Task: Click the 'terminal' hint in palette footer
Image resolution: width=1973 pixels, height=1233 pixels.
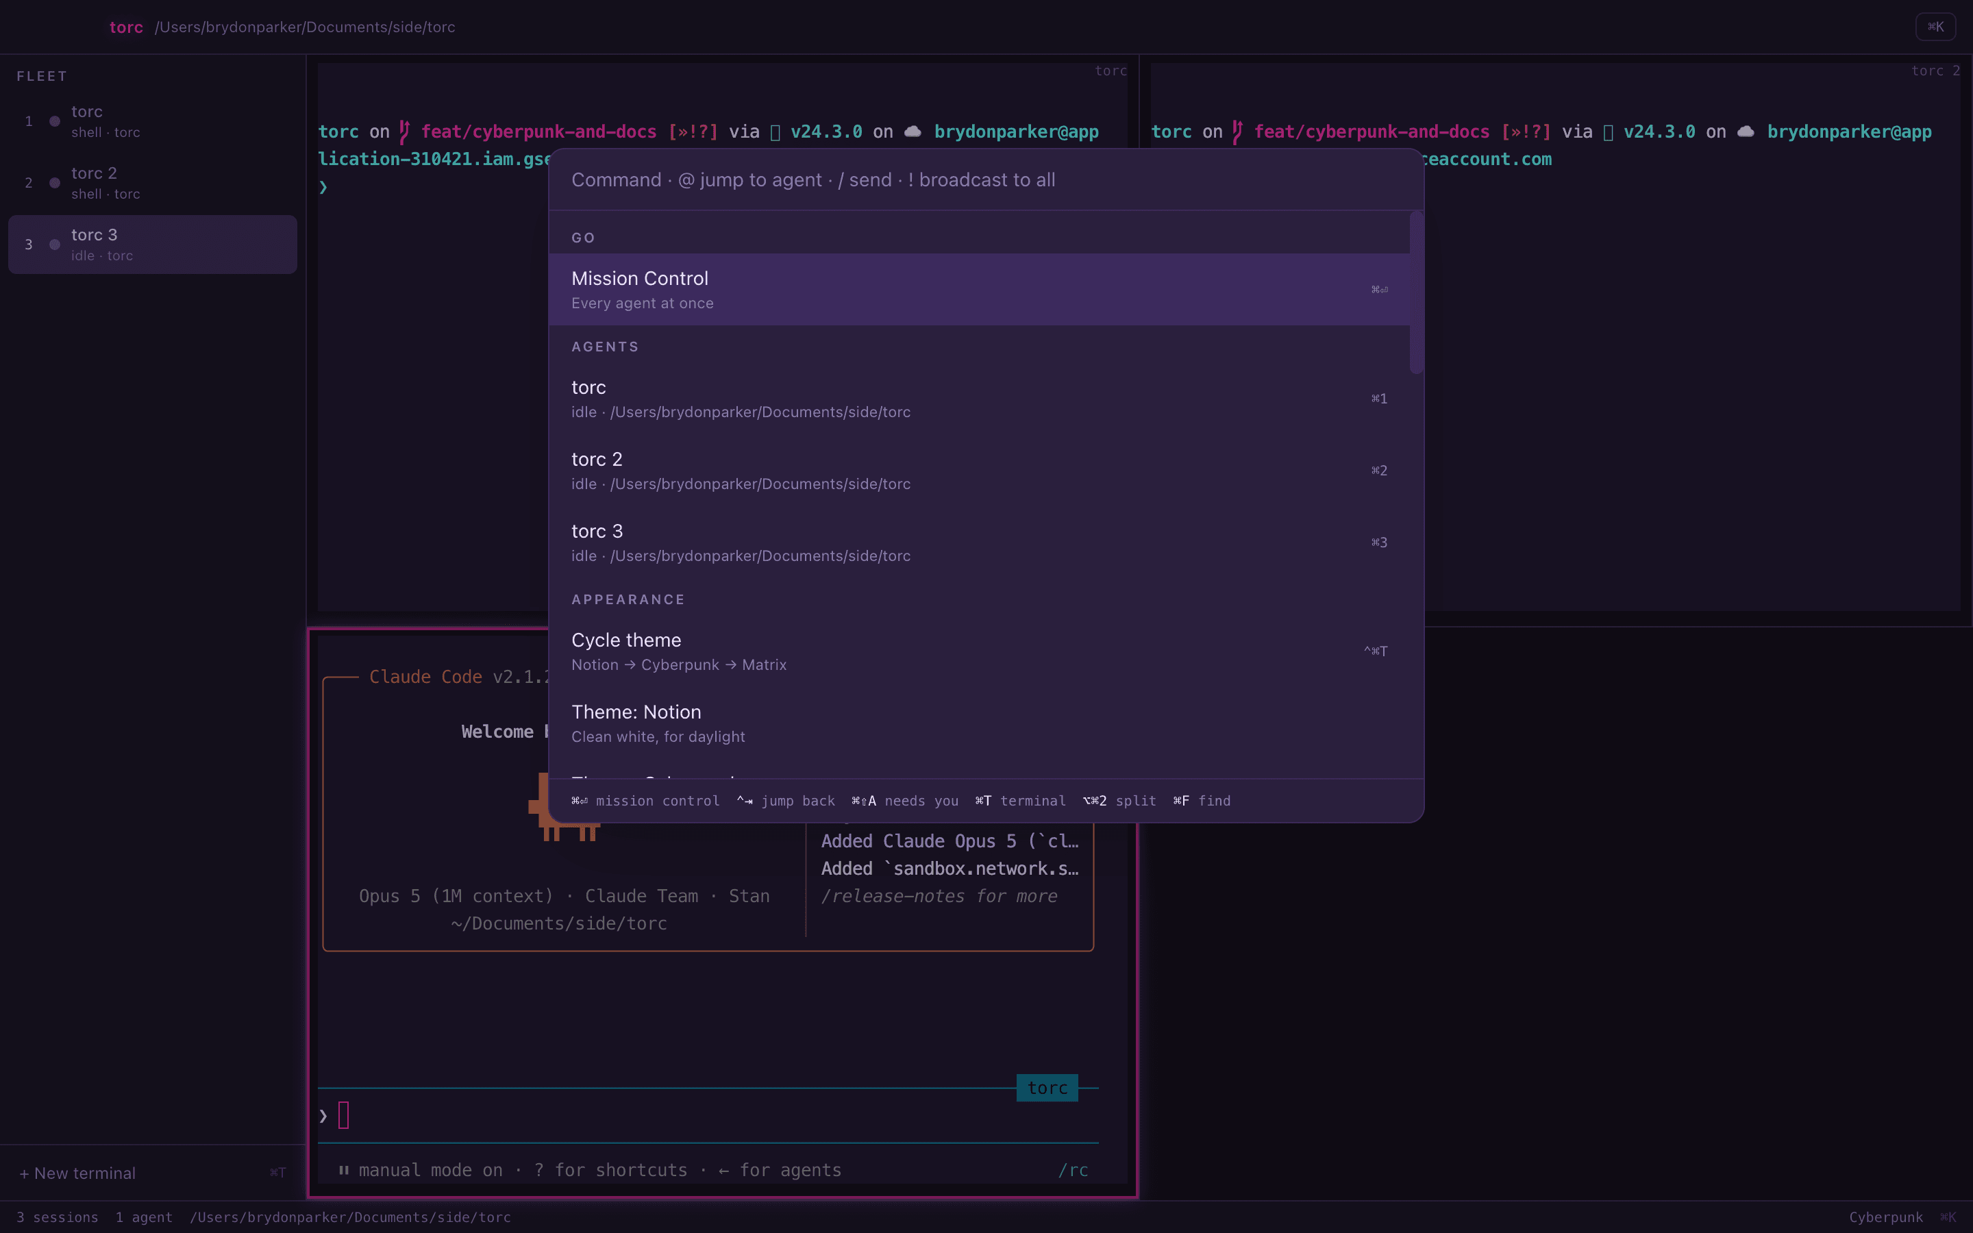Action: [x=1020, y=801]
